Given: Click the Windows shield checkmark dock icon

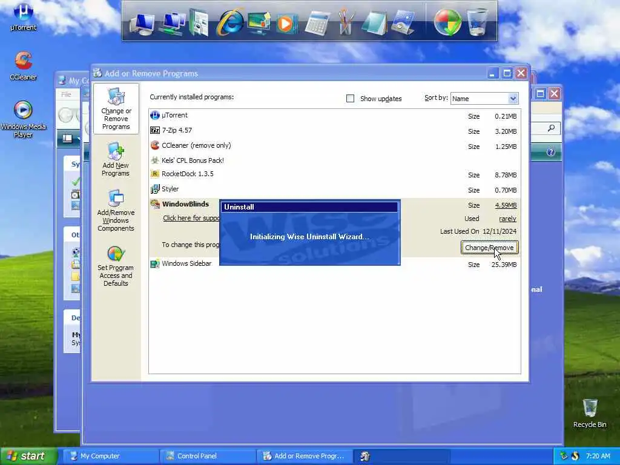Looking at the screenshot, I should click(x=447, y=22).
